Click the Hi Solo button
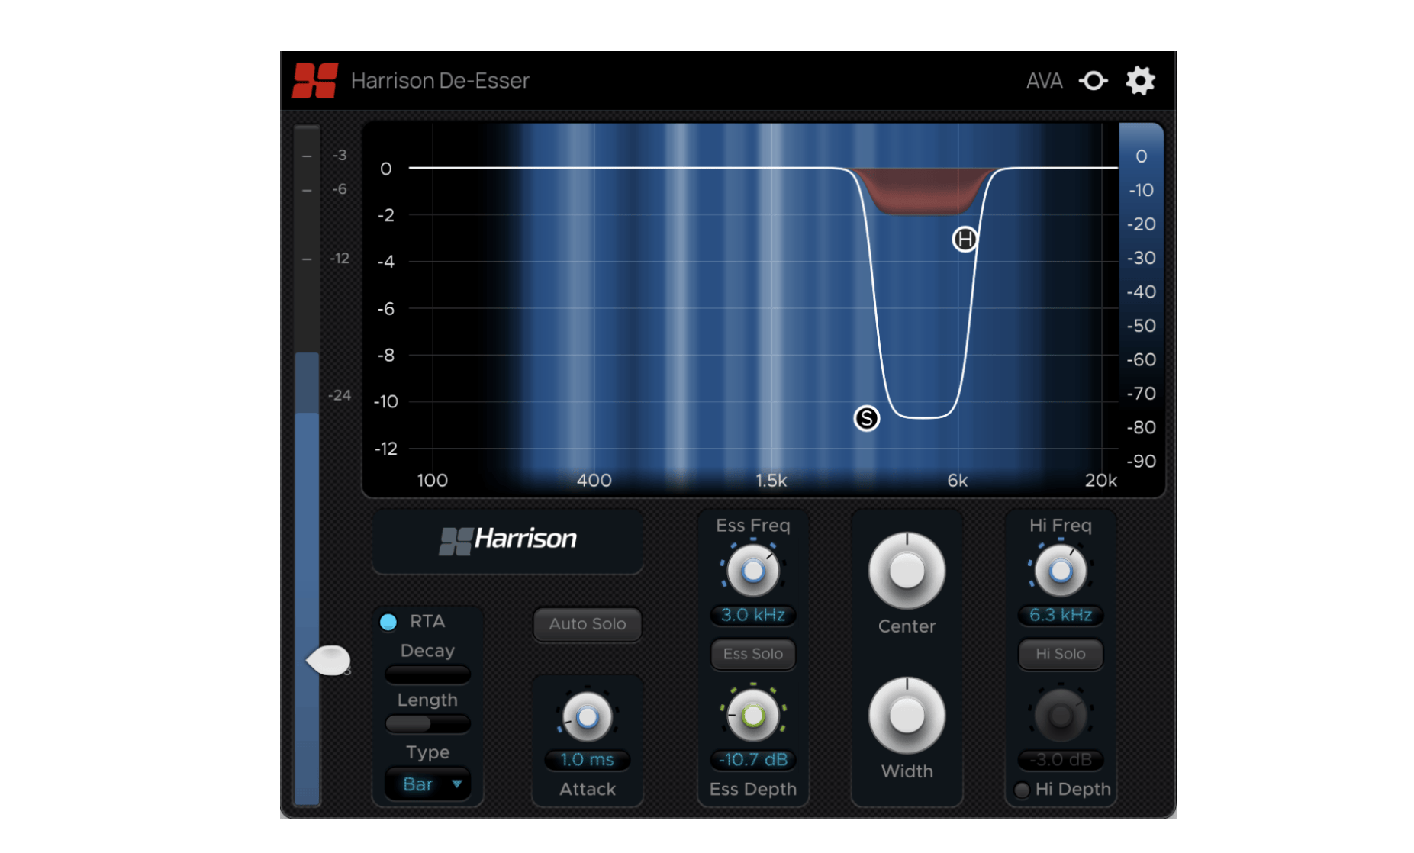 pos(1061,654)
